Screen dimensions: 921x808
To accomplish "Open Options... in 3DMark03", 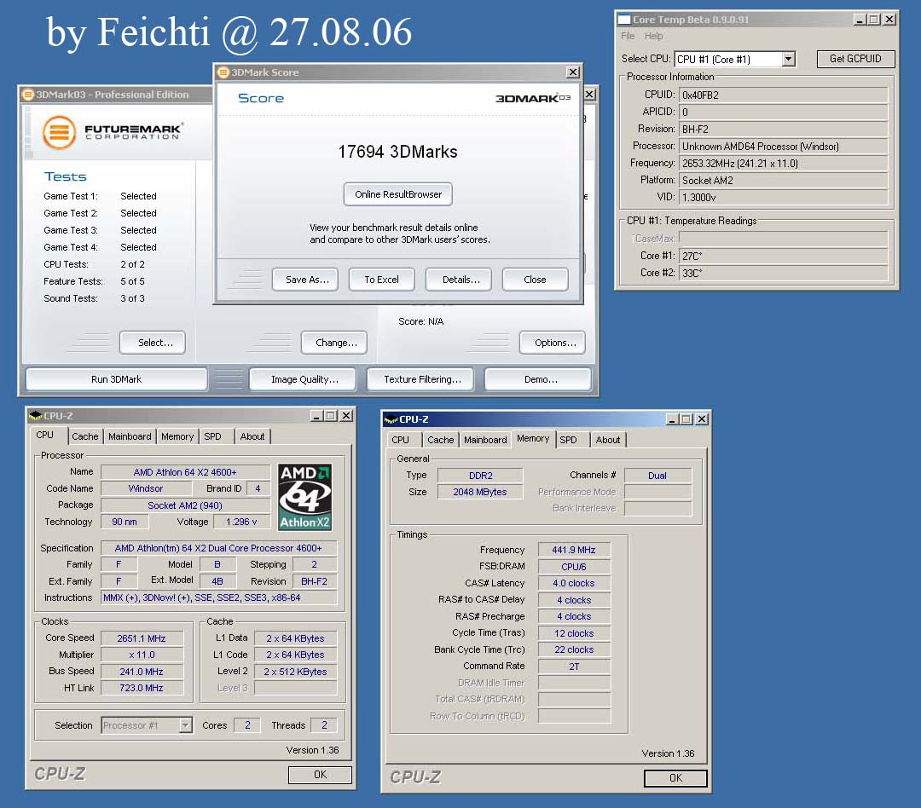I will 553,343.
